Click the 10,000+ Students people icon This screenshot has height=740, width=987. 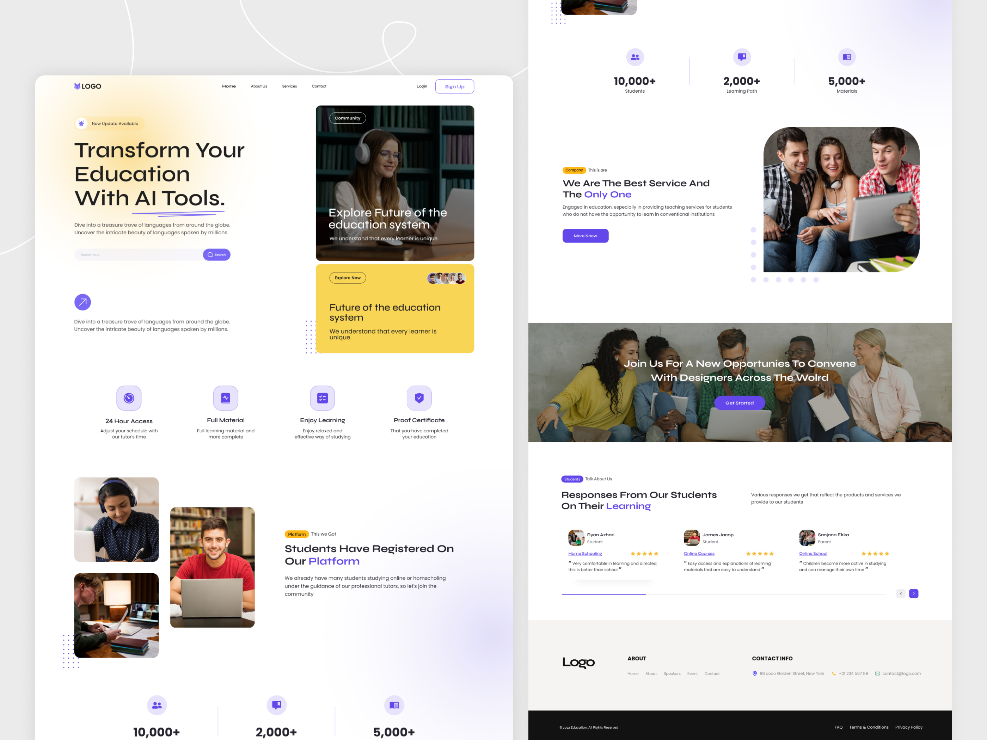(x=636, y=57)
